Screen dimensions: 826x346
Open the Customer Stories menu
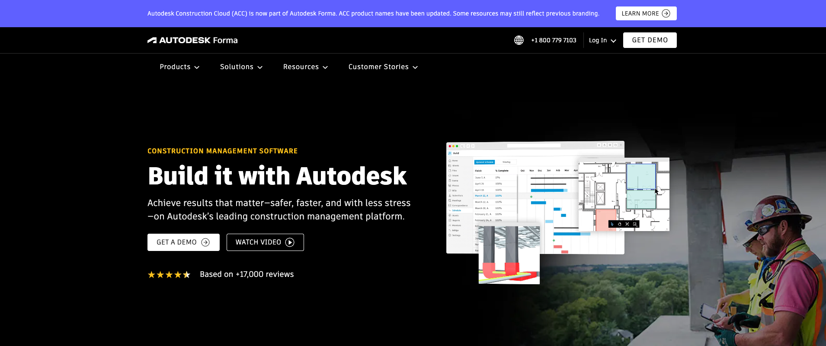[383, 67]
